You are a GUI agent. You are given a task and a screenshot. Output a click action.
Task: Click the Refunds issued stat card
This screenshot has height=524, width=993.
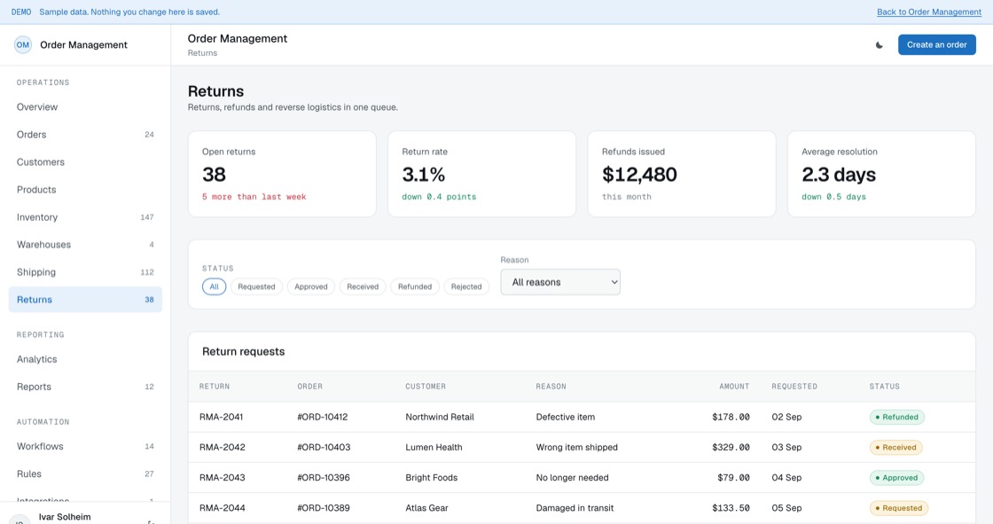tap(682, 175)
